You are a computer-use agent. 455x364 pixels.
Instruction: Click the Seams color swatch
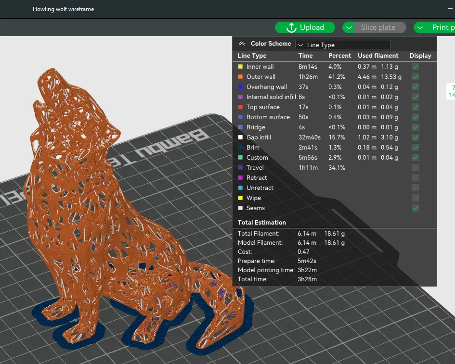(240, 208)
